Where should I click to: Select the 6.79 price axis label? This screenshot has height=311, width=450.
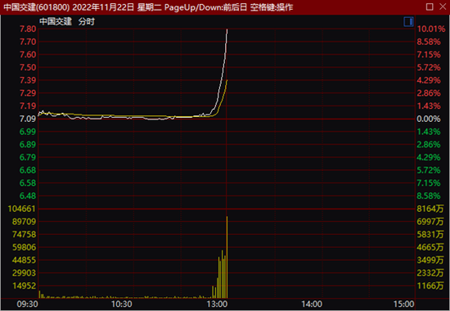(28, 157)
